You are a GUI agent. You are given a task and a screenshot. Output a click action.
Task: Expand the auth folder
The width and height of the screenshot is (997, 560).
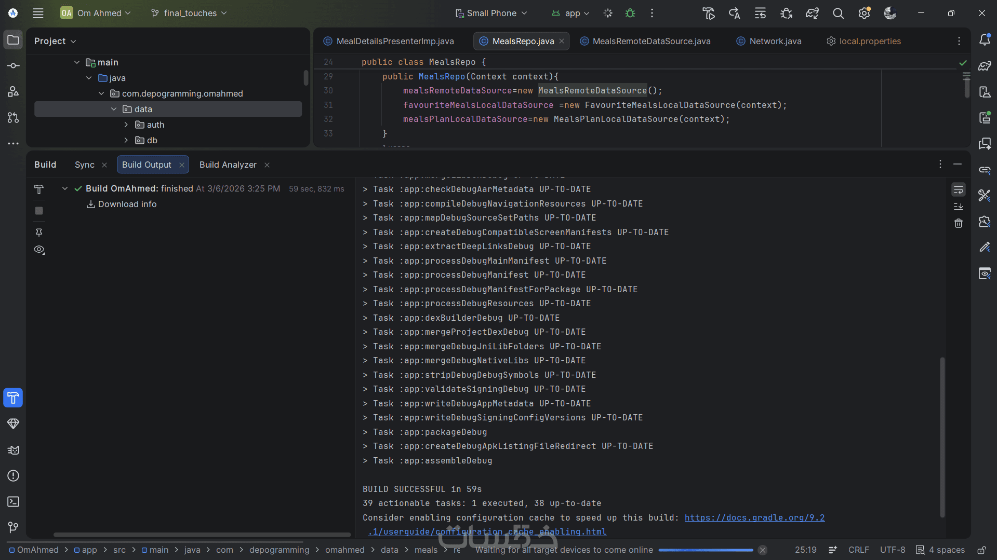[x=126, y=125]
